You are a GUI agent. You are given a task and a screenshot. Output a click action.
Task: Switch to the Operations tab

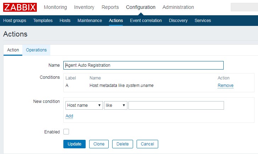click(36, 50)
